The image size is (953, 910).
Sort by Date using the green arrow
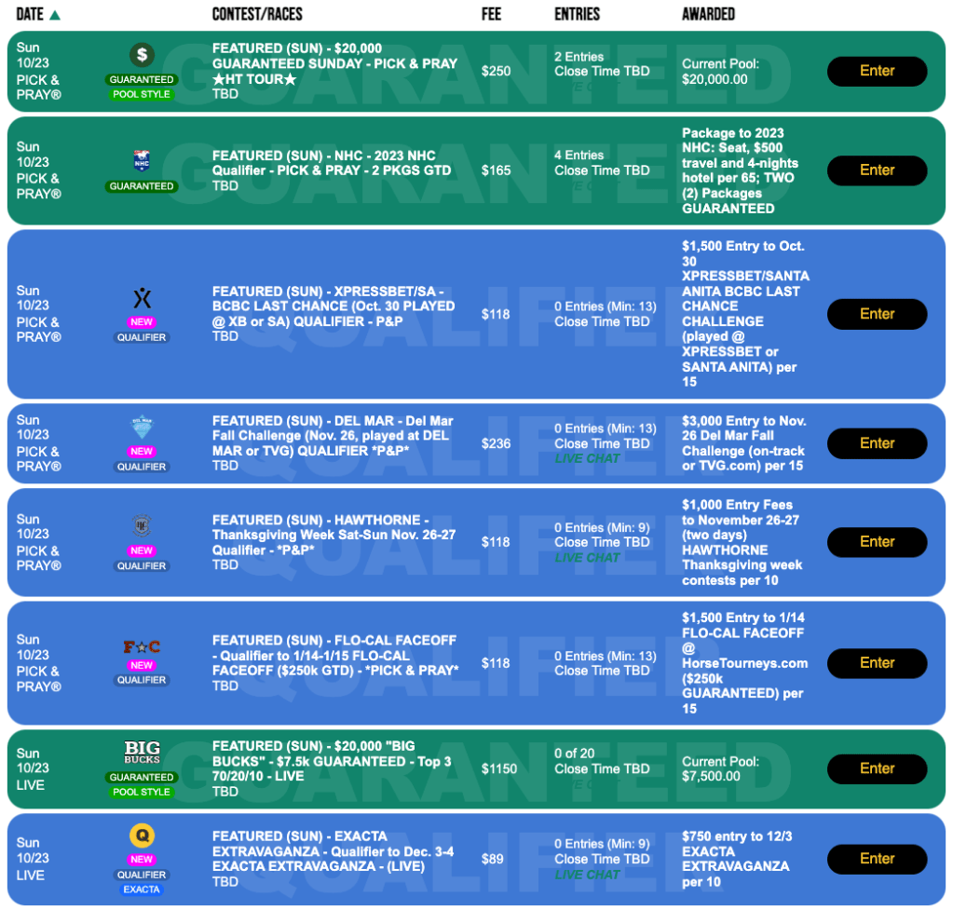[55, 15]
